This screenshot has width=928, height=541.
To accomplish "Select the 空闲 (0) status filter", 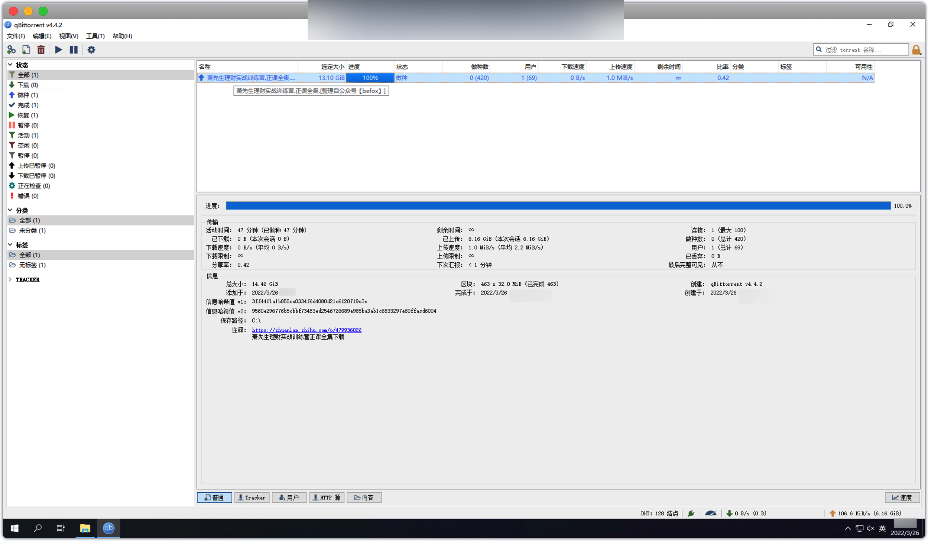I will 101,145.
